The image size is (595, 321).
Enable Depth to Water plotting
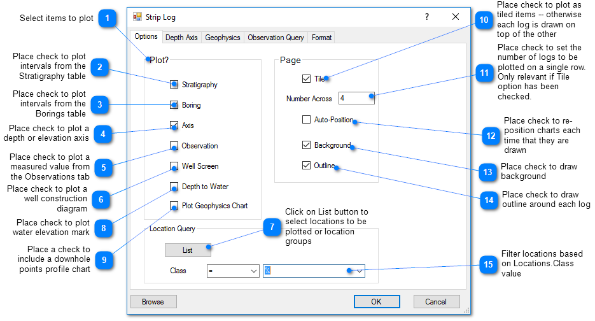(174, 187)
